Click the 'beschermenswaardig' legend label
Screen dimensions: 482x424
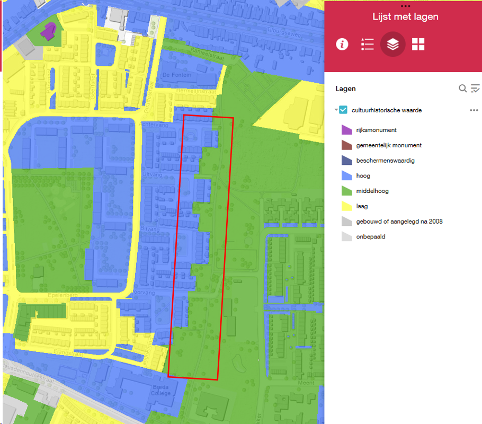coord(385,161)
